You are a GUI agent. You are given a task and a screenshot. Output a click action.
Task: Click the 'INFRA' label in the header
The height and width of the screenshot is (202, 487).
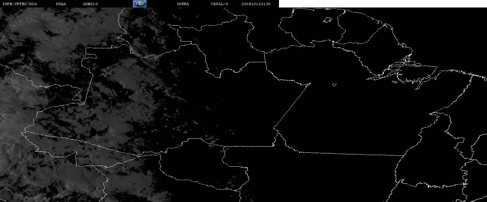[x=183, y=4]
